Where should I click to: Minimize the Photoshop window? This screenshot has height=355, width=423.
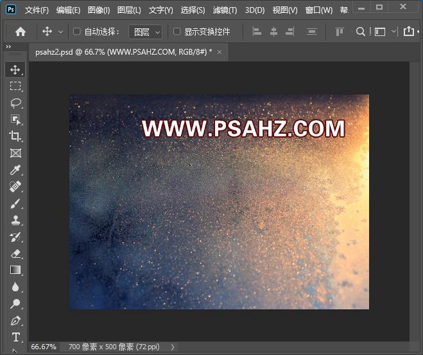[x=361, y=8]
